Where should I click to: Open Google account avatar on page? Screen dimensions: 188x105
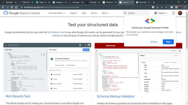(180, 13)
